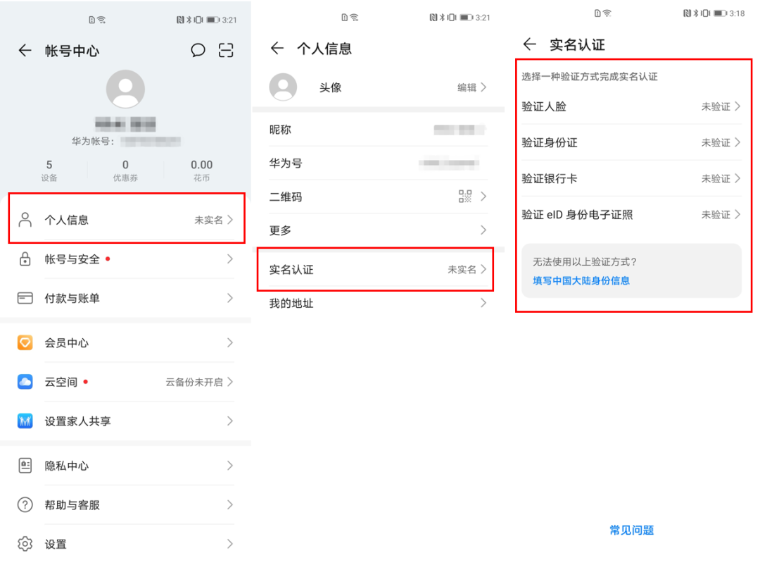
Task: Click the 二维码 QR code icon
Action: coord(465,197)
